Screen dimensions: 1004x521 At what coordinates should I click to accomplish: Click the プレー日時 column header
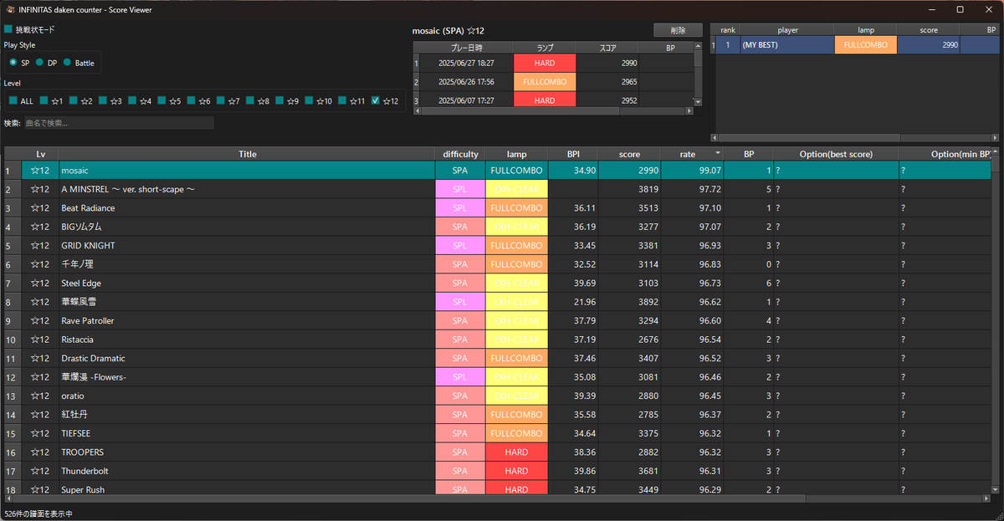tap(466, 48)
